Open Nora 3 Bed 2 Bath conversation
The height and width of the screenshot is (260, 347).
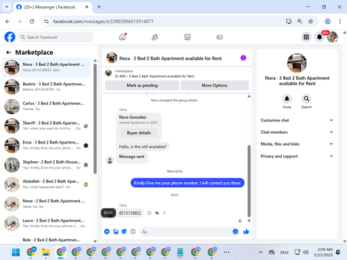(46, 67)
